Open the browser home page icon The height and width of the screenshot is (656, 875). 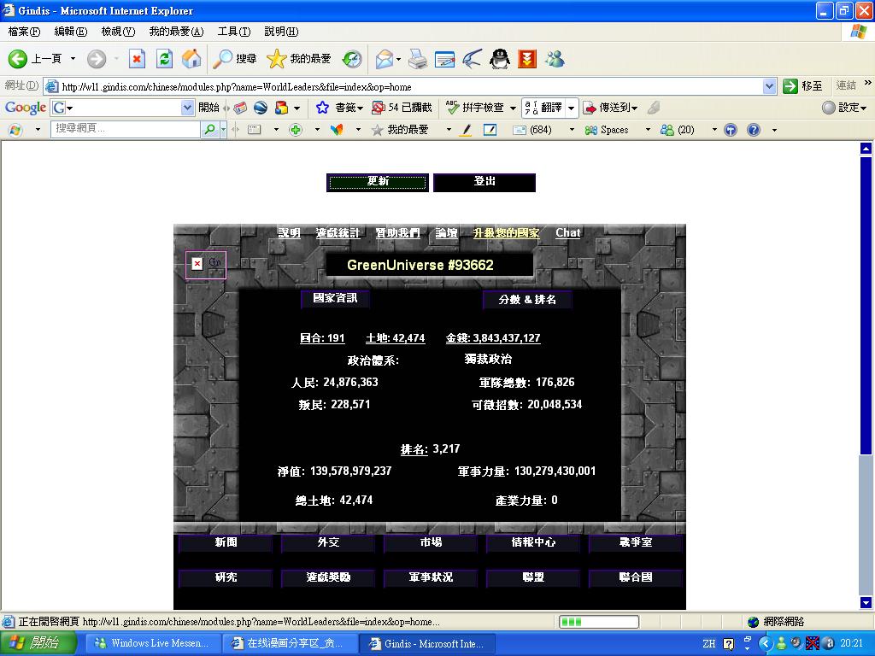(191, 59)
